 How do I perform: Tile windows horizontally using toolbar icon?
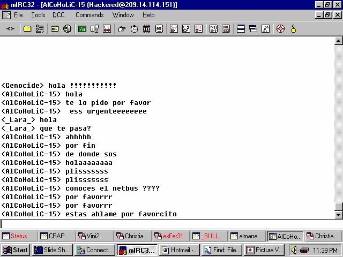pyautogui.click(x=241, y=29)
